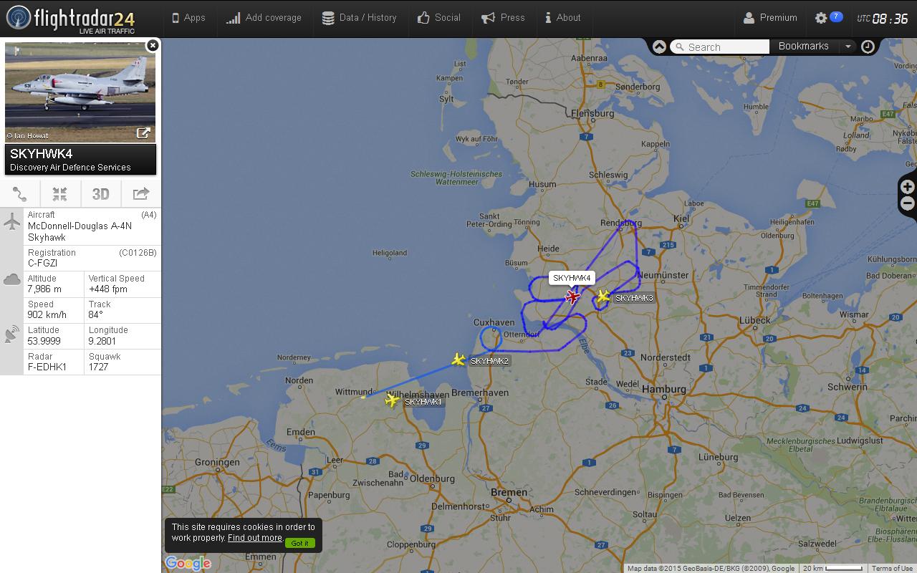Open the 3D view button
917x573 pixels.
tap(101, 194)
